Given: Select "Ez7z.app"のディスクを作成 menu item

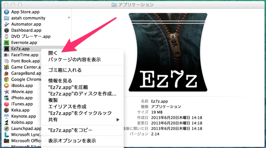Looking at the screenshot, I should pyautogui.click(x=82, y=94).
